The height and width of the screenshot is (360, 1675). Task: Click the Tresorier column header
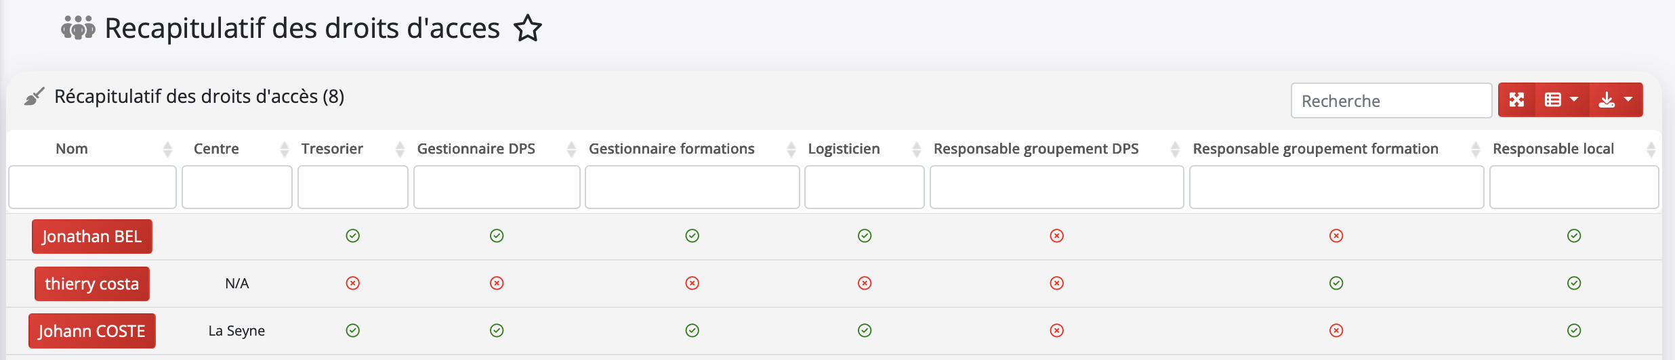(x=332, y=149)
